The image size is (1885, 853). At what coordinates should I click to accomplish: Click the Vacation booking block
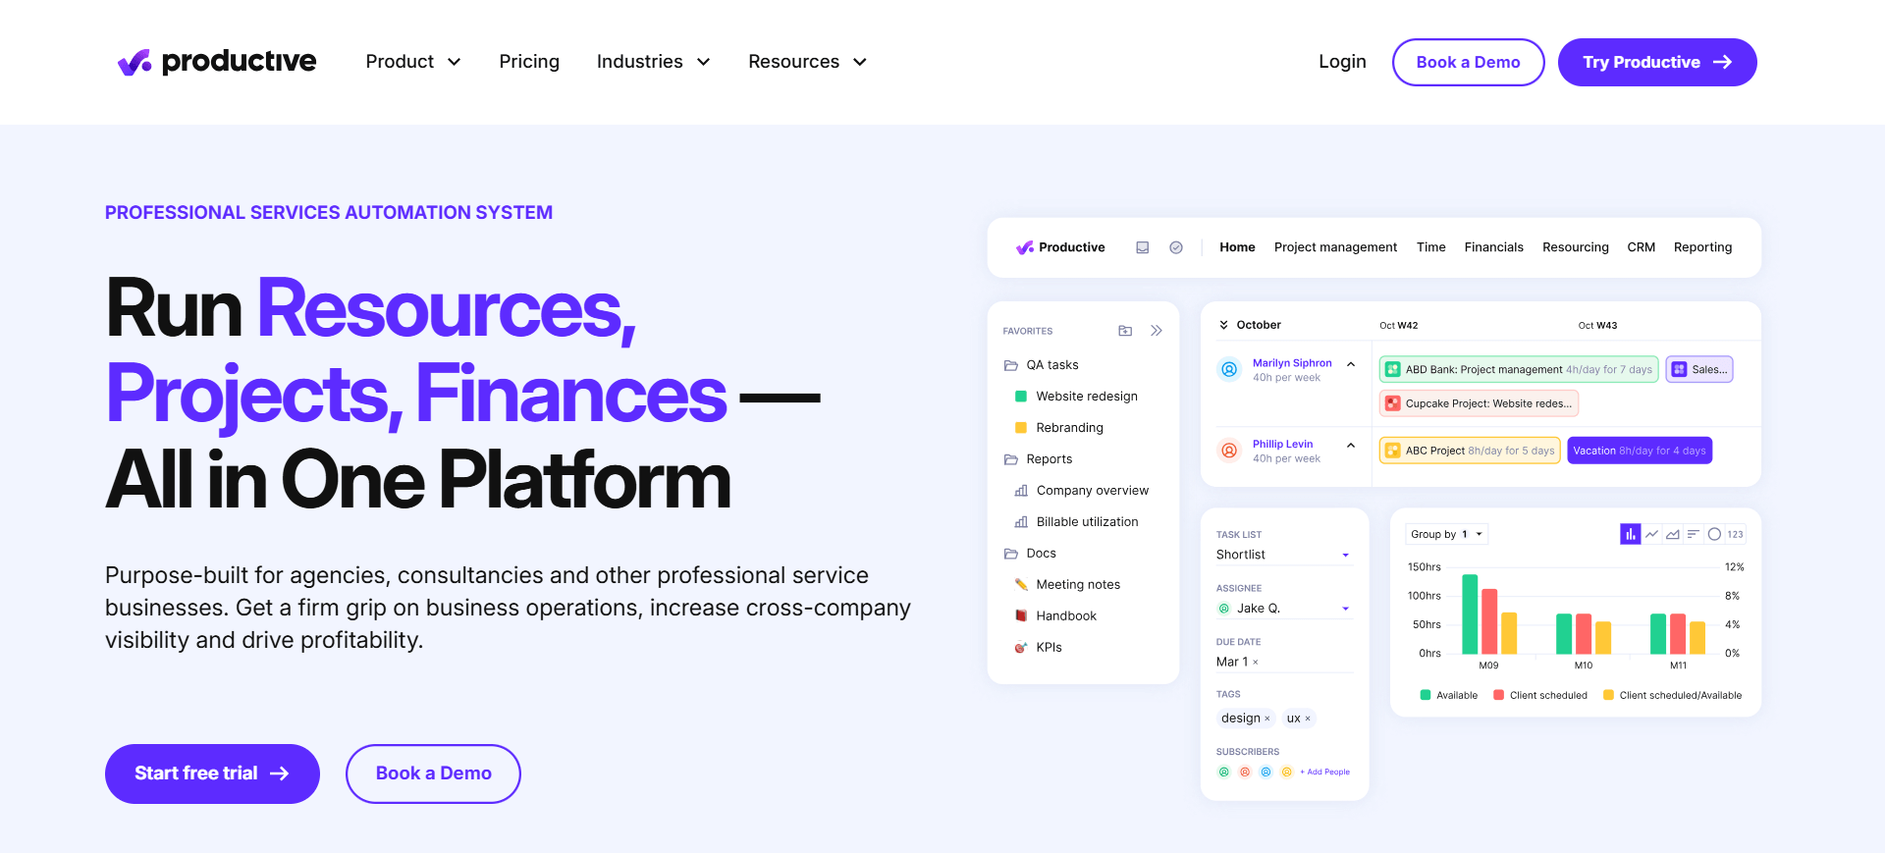click(x=1639, y=451)
